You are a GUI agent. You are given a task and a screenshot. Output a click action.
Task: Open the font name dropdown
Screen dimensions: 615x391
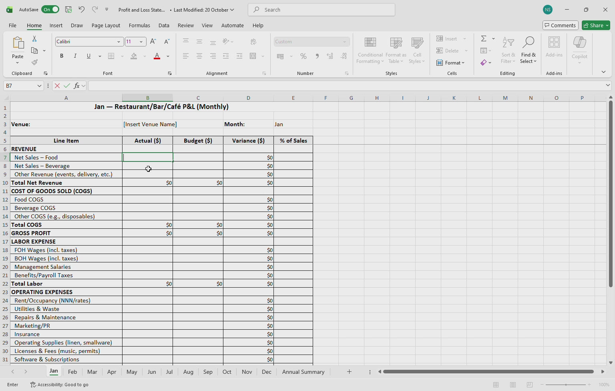pos(119,41)
